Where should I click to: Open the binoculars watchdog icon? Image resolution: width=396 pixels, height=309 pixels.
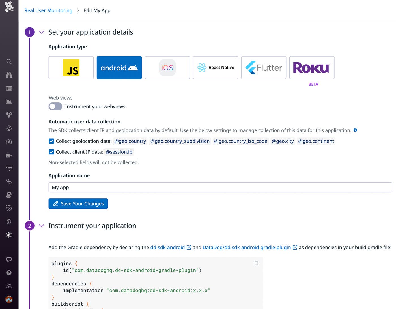[9, 75]
